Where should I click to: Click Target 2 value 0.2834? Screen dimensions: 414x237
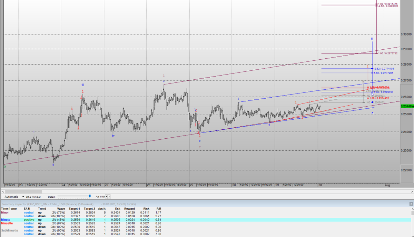[x=91, y=213]
